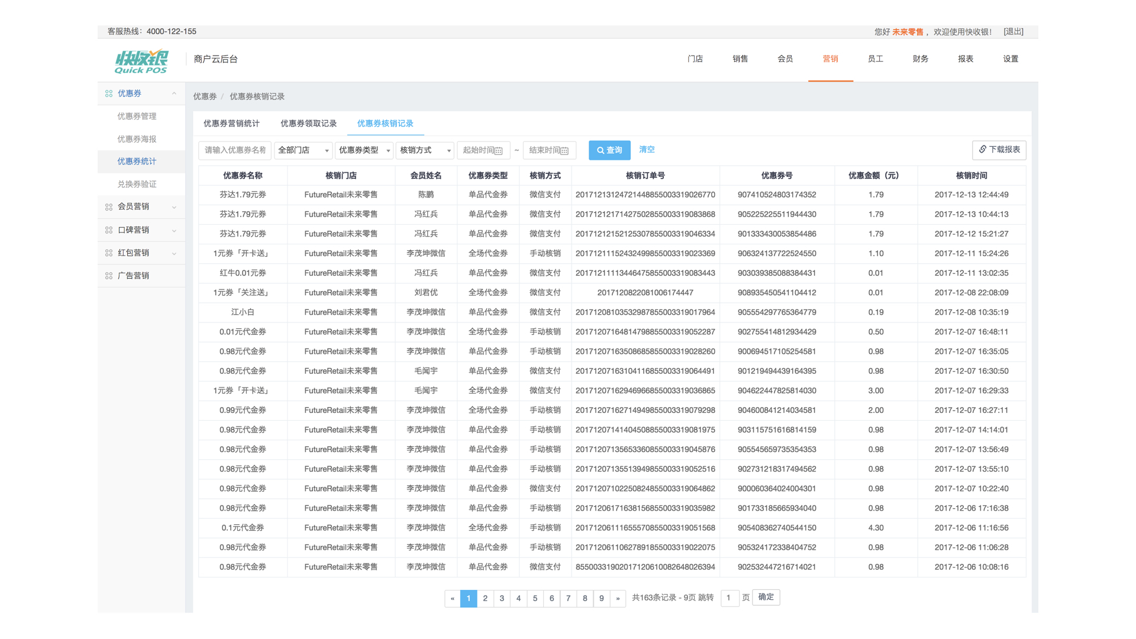
Task: Collapse the 优惠券 sidebar section
Action: click(x=174, y=93)
